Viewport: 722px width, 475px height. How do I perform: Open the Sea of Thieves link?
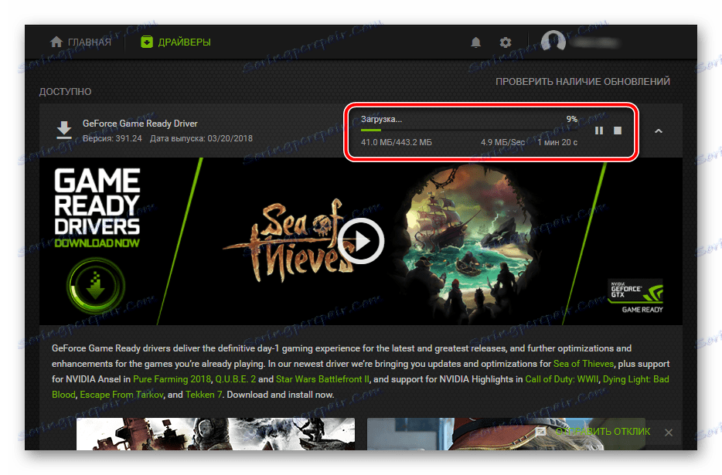click(584, 364)
